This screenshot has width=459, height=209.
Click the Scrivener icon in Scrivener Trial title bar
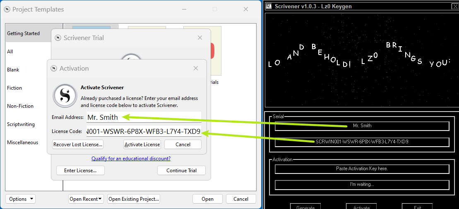tap(58, 38)
